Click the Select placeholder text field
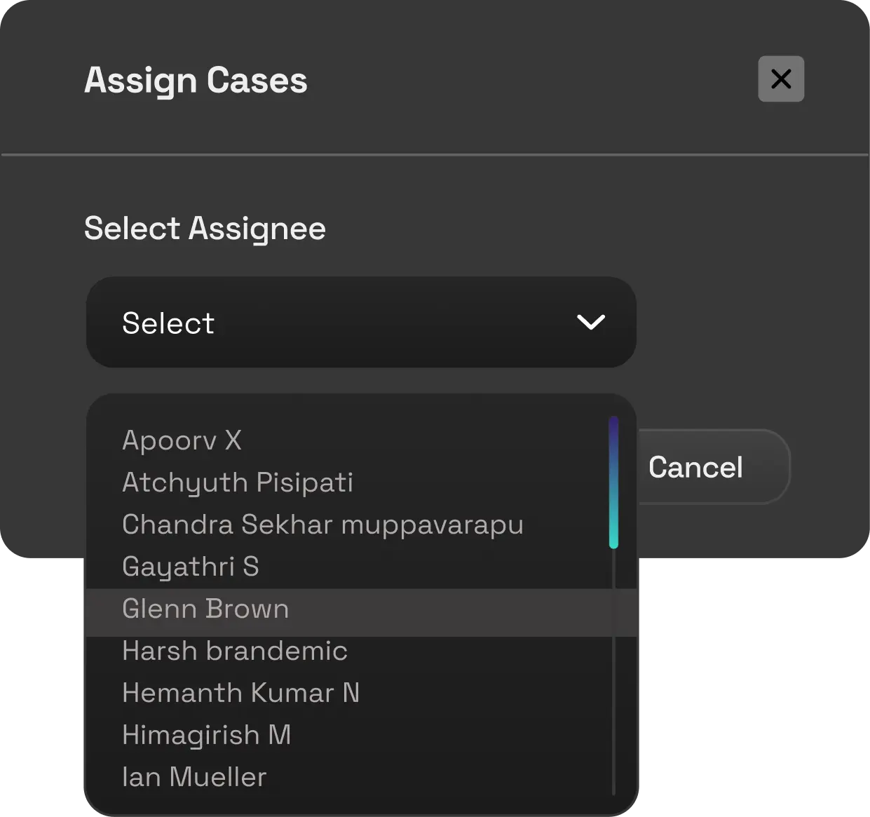This screenshot has height=817, width=870. point(168,322)
